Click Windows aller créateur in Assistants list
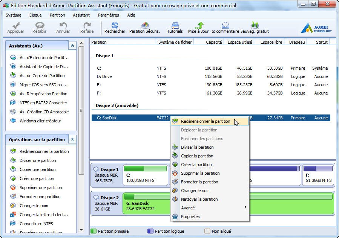 (x=40, y=121)
